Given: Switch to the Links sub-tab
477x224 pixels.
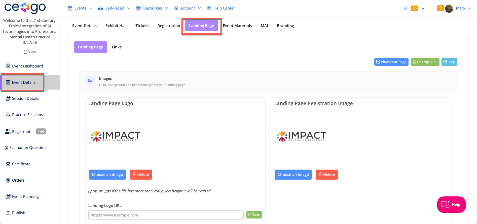Looking at the screenshot, I should click(x=117, y=47).
